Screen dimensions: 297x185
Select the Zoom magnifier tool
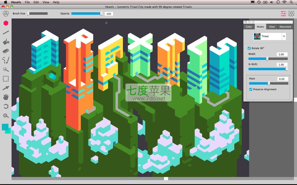pyautogui.click(x=6, y=116)
